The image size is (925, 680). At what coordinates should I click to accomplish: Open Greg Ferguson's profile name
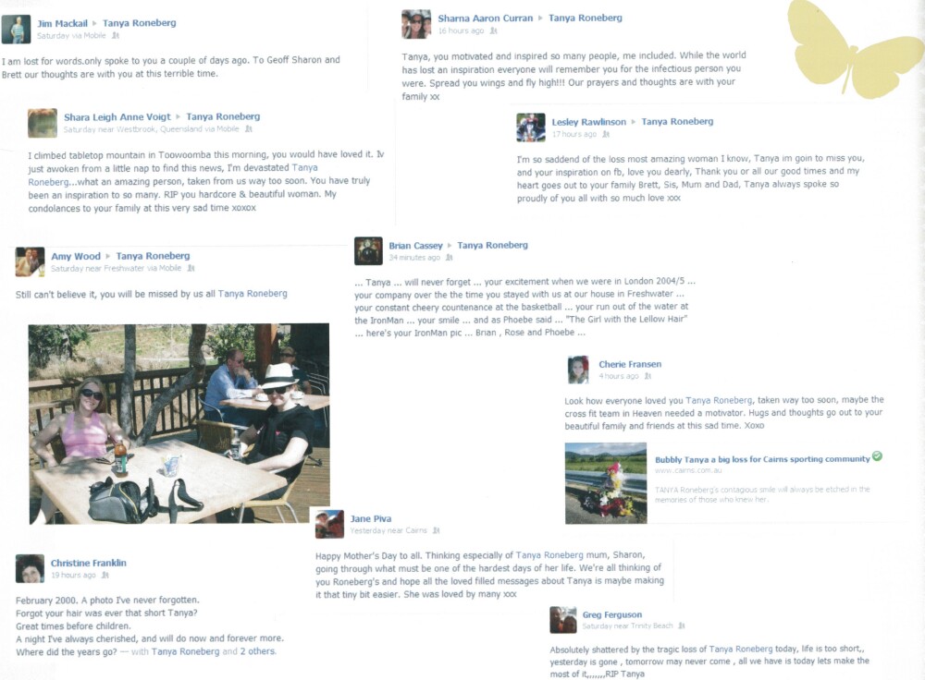coord(611,614)
